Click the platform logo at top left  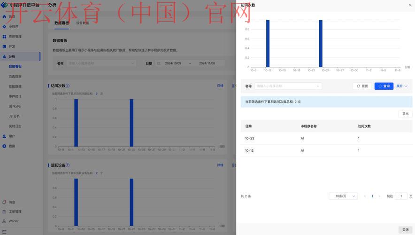pyautogui.click(x=4, y=5)
